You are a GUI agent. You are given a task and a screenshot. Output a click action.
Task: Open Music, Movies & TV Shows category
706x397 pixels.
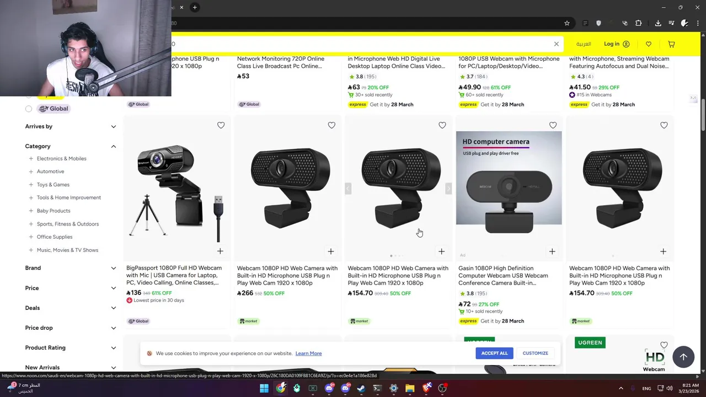coord(67,250)
